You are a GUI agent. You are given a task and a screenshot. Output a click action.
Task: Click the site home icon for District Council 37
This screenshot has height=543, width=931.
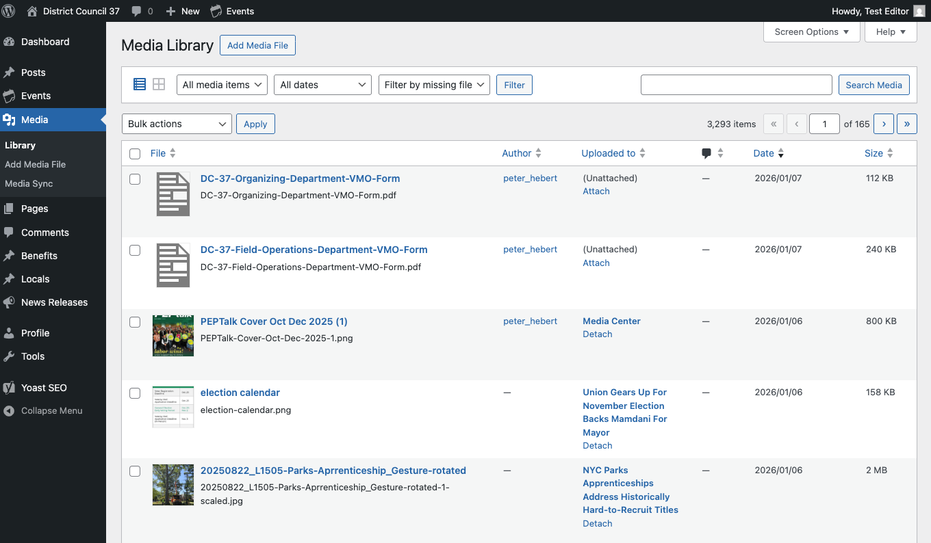(31, 10)
